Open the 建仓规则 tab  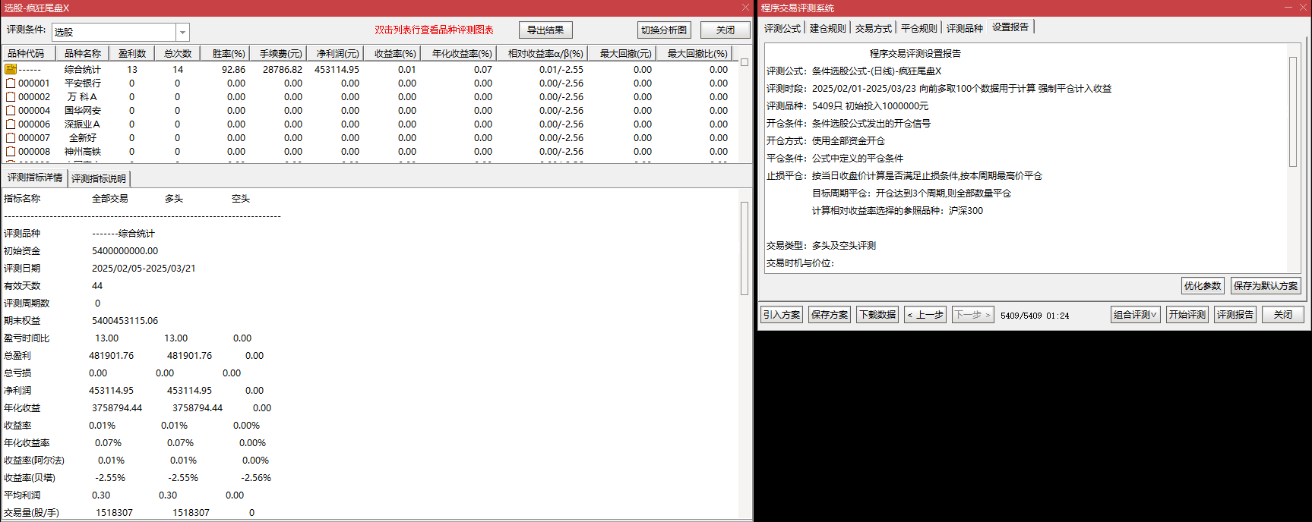827,28
